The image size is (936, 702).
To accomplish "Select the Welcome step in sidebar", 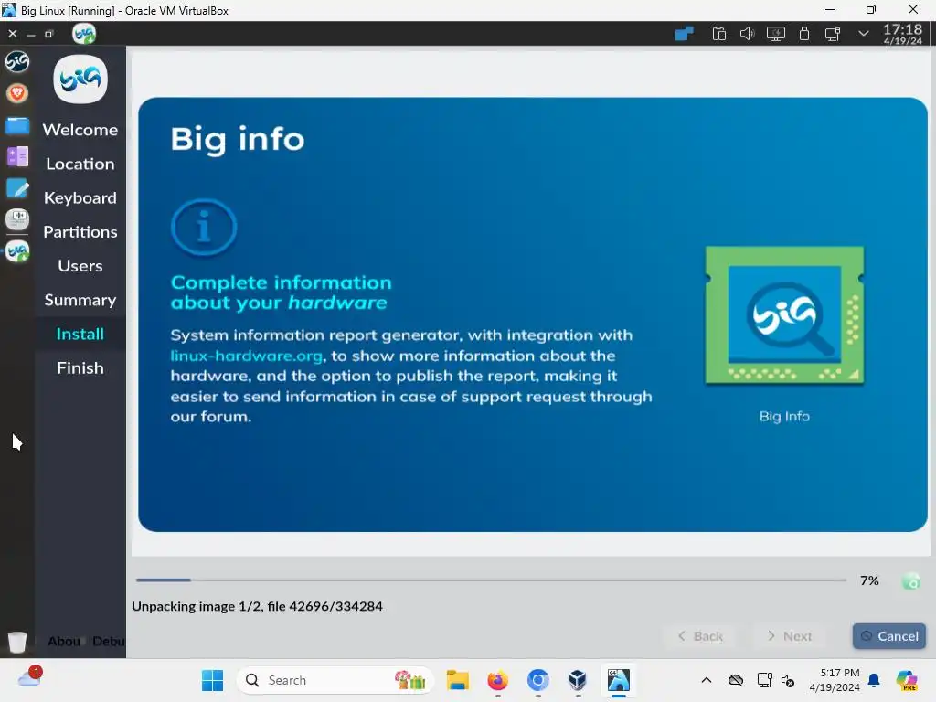I will [80, 130].
